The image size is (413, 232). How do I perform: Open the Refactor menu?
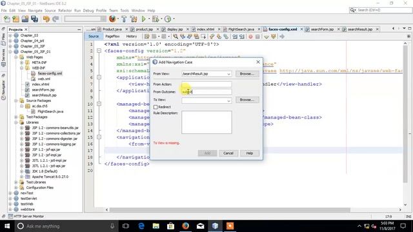pos(65,10)
